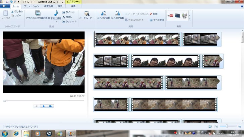Switch to the Animations (アニメーション) tab

point(32,6)
